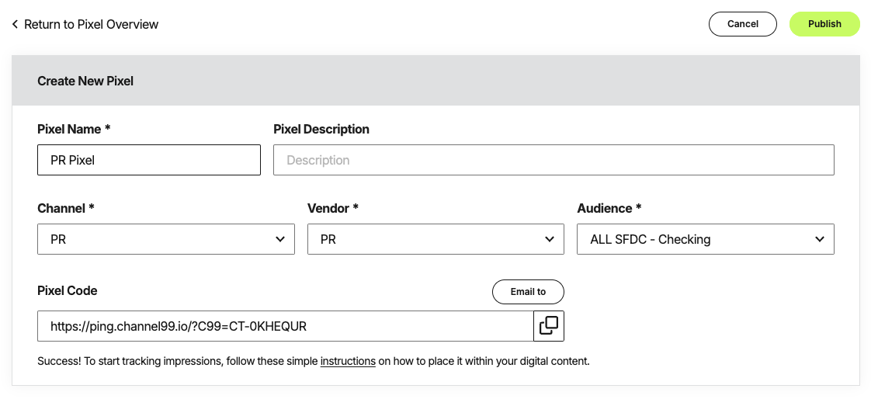Screen dimensions: 878x406
Task: Click the Audience dropdown chevron arrow
Action: [820, 239]
